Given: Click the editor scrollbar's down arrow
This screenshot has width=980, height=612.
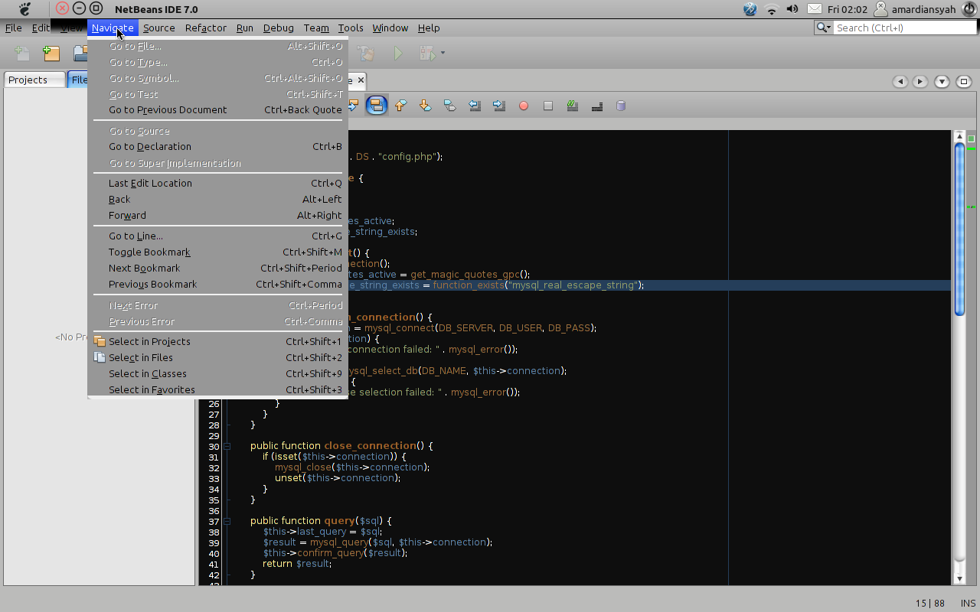Looking at the screenshot, I should pos(959,579).
